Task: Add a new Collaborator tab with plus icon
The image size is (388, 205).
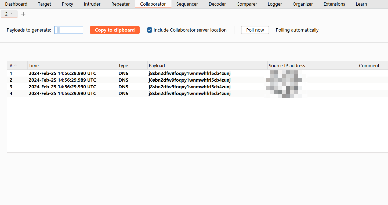Action: (x=23, y=14)
